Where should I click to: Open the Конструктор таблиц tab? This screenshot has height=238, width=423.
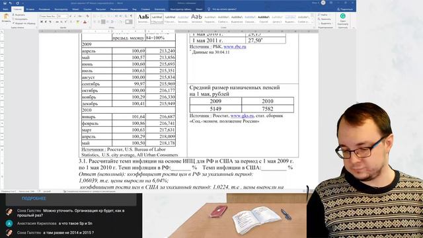(180, 9)
